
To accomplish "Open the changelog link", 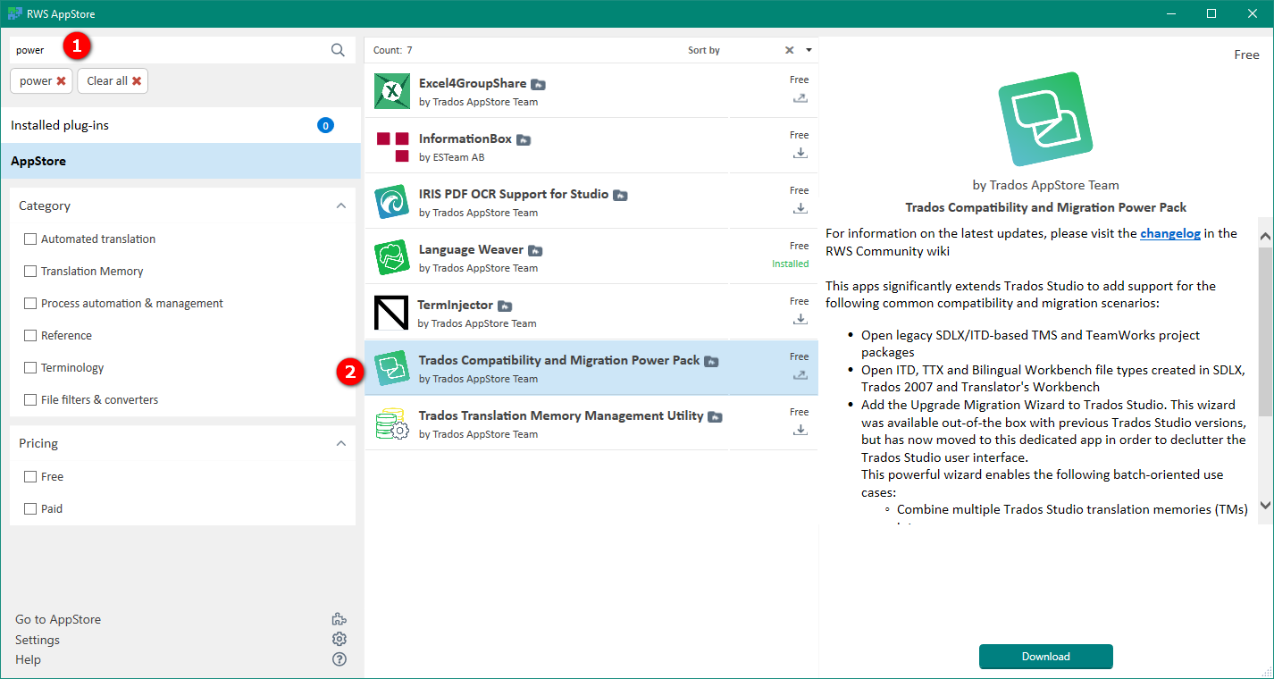I will (1169, 233).
